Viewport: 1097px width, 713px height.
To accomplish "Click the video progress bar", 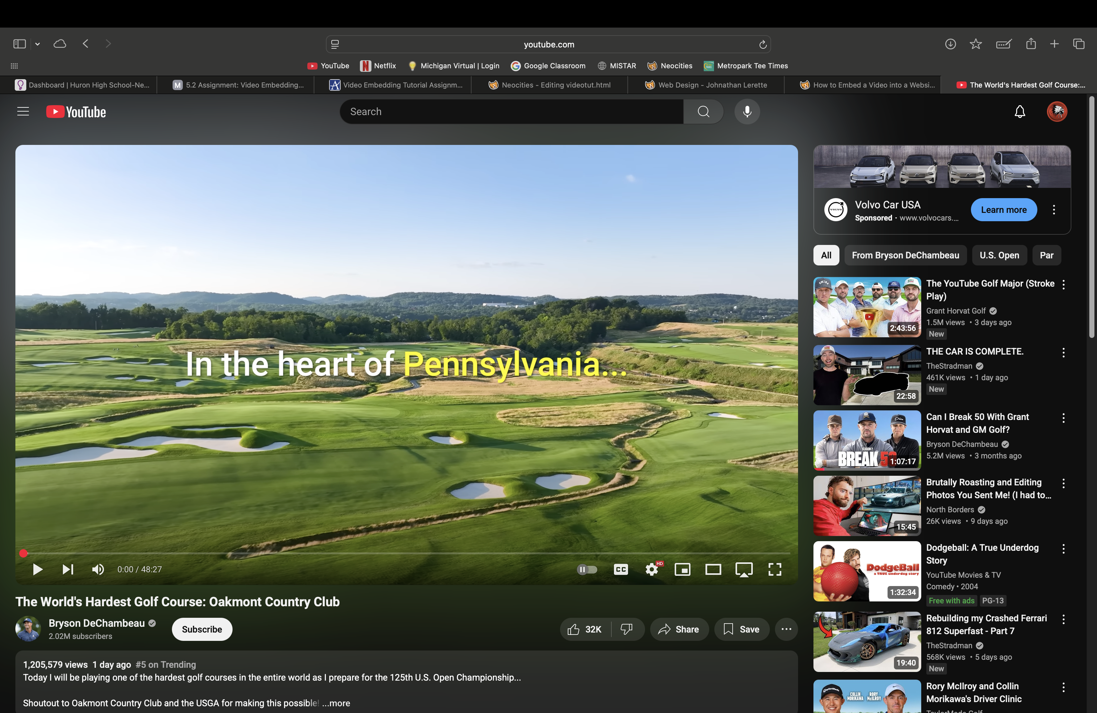I will click(x=406, y=553).
